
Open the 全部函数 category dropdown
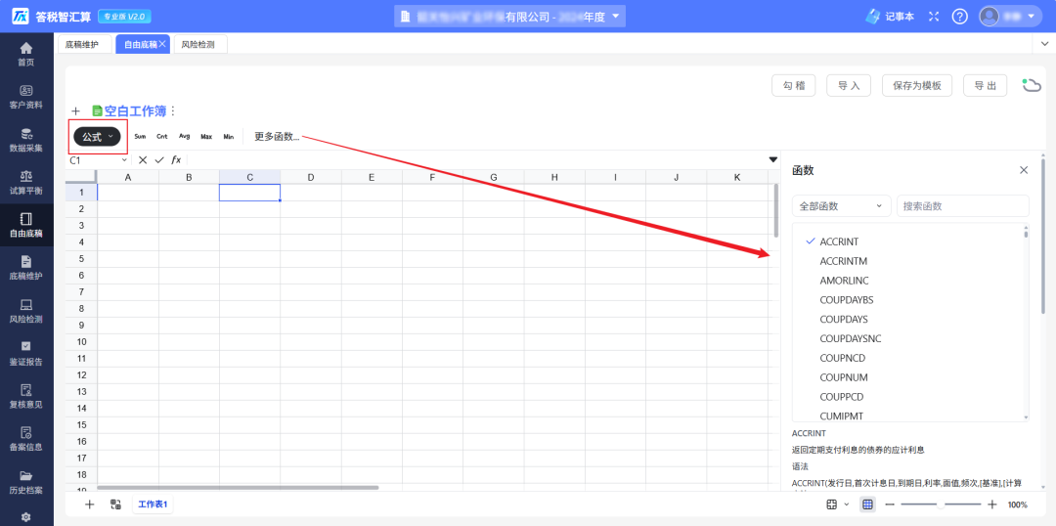[841, 206]
